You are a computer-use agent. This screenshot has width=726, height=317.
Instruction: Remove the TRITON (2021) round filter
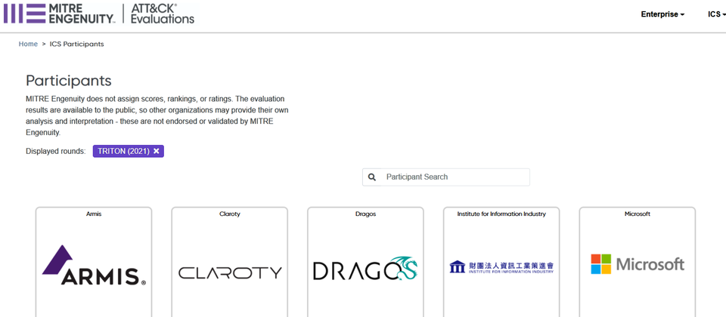point(157,151)
